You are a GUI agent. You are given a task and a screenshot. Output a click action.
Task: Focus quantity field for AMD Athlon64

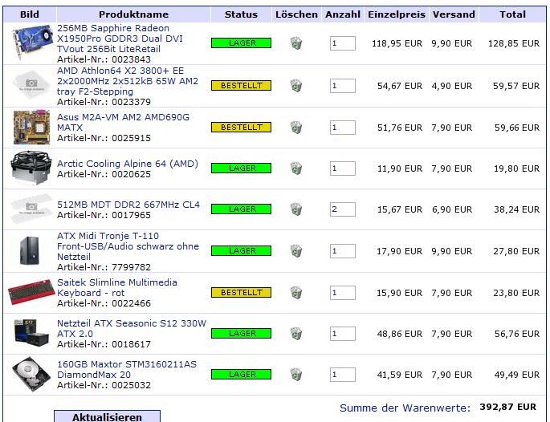point(343,86)
